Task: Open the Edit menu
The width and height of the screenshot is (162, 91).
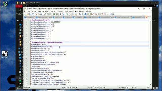Action: point(29,11)
